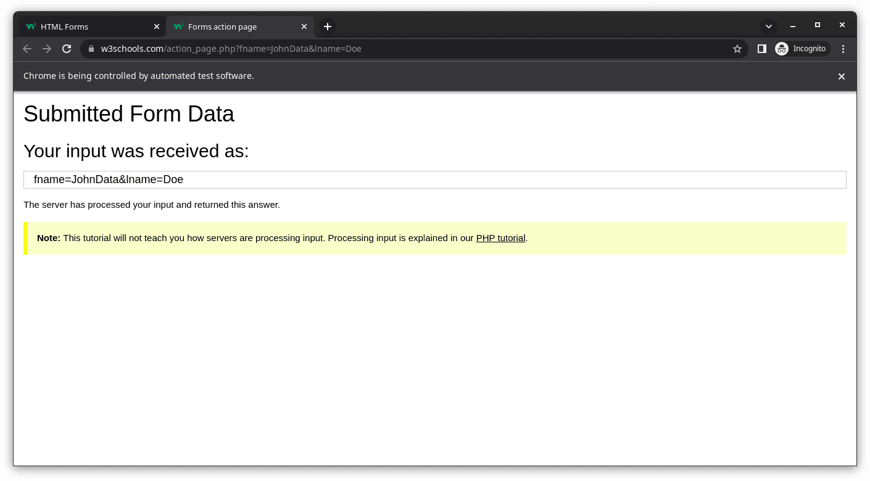
Task: Close the Forms action page tab
Action: 304,27
